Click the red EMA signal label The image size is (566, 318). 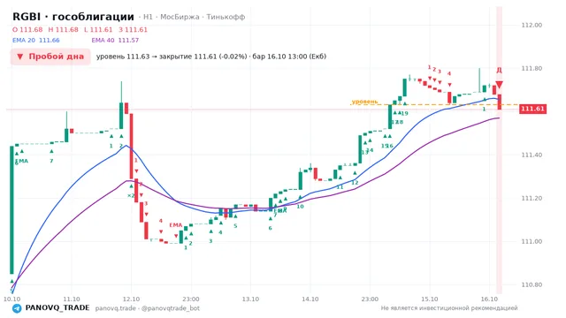[x=176, y=225]
